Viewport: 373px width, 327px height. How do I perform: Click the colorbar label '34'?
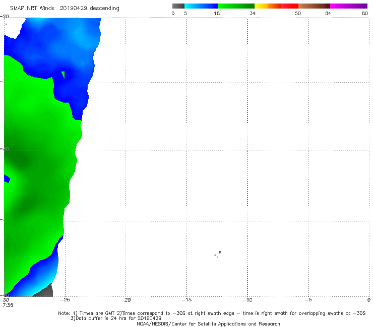coord(253,13)
